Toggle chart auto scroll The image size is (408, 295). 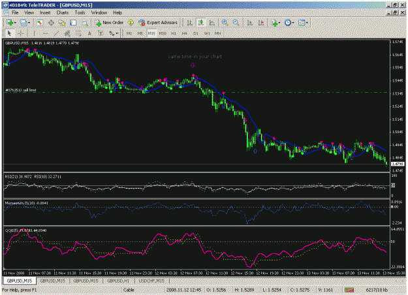[249, 23]
